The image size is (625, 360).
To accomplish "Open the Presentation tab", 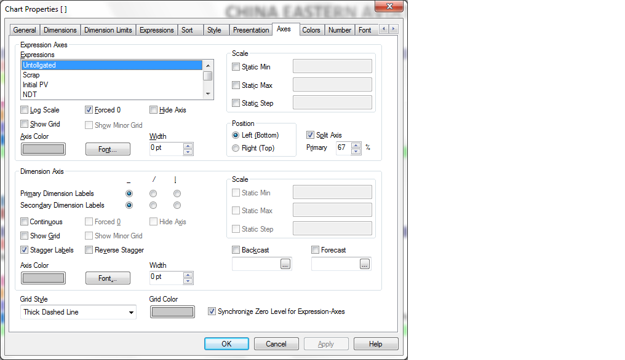I will click(x=251, y=30).
